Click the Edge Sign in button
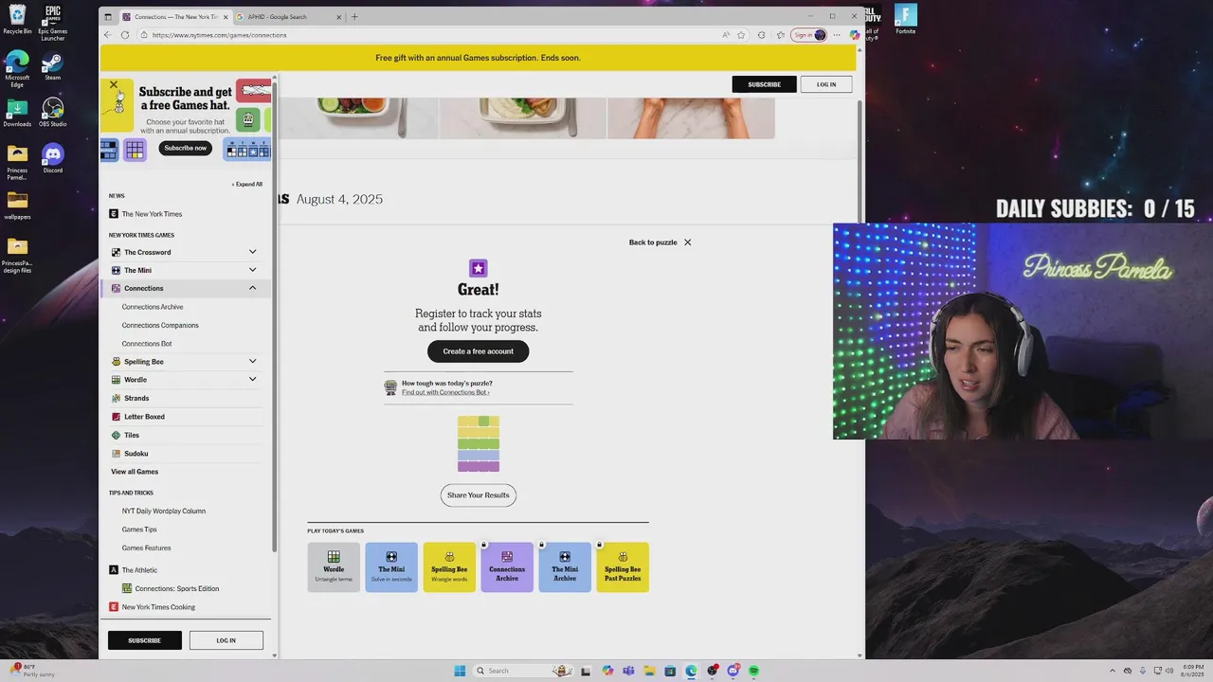Image resolution: width=1213 pixels, height=682 pixels. click(809, 35)
